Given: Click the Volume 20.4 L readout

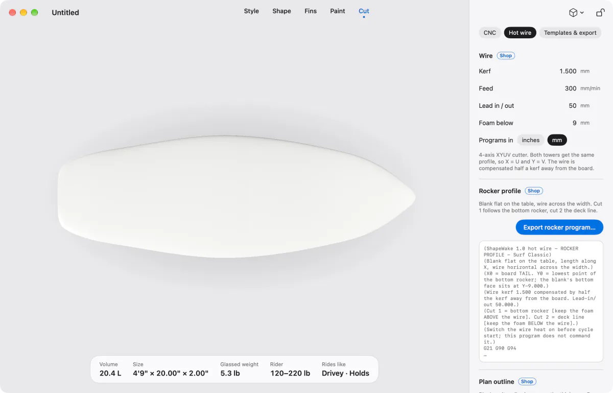Looking at the screenshot, I should pos(110,369).
